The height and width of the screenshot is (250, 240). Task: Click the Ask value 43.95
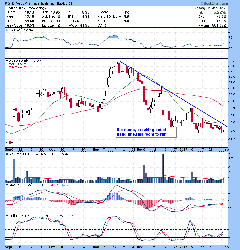(55, 12)
